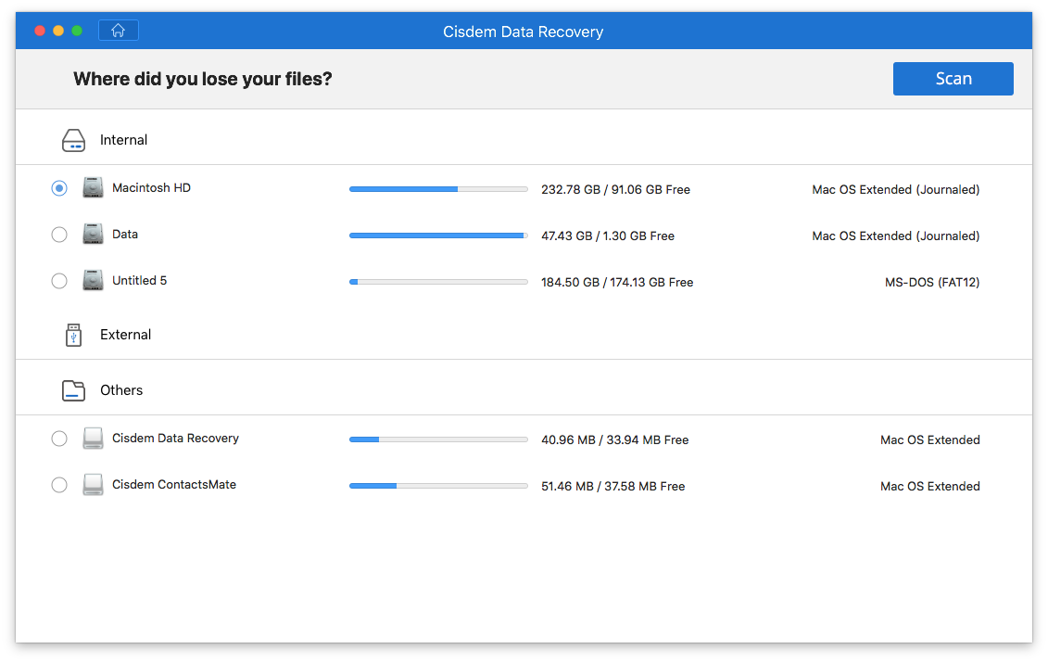The width and height of the screenshot is (1048, 662).
Task: Click the Cisdem ContactsMate volume name
Action: [174, 485]
